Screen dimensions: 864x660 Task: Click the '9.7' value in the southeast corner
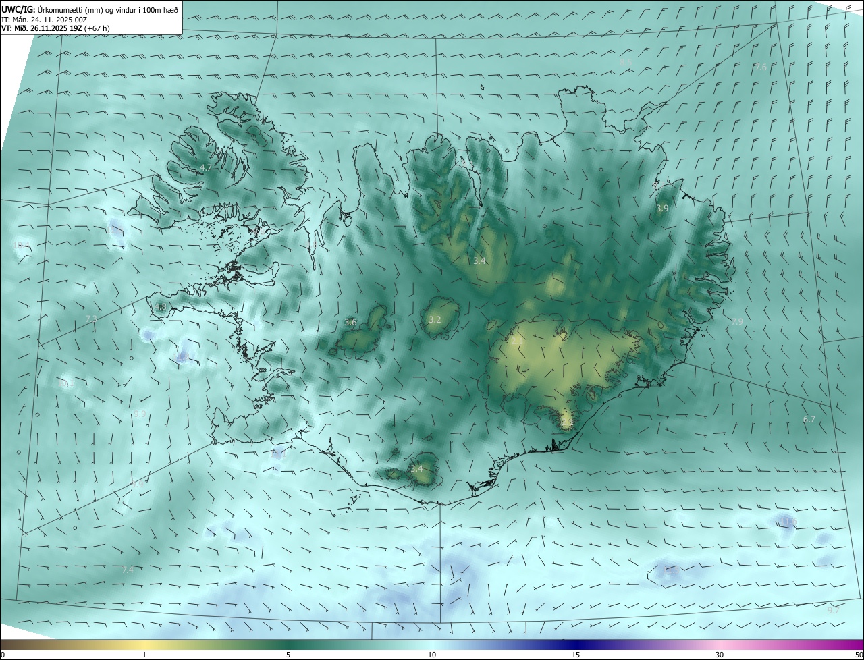834,611
